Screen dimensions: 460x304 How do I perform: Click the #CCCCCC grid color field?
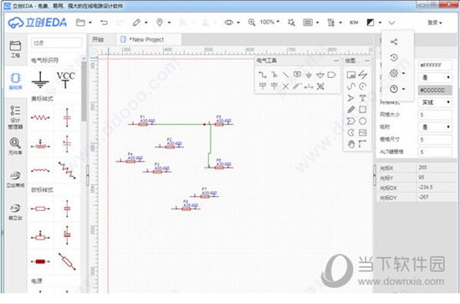pyautogui.click(x=435, y=90)
